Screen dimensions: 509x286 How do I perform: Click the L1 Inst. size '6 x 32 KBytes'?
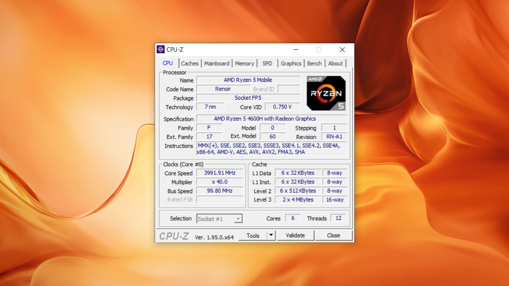pos(298,182)
